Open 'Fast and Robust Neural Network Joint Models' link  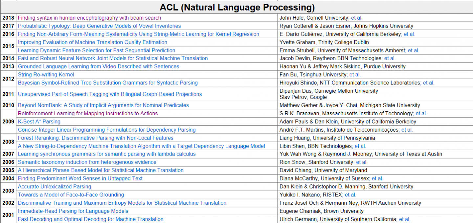pos(113,58)
